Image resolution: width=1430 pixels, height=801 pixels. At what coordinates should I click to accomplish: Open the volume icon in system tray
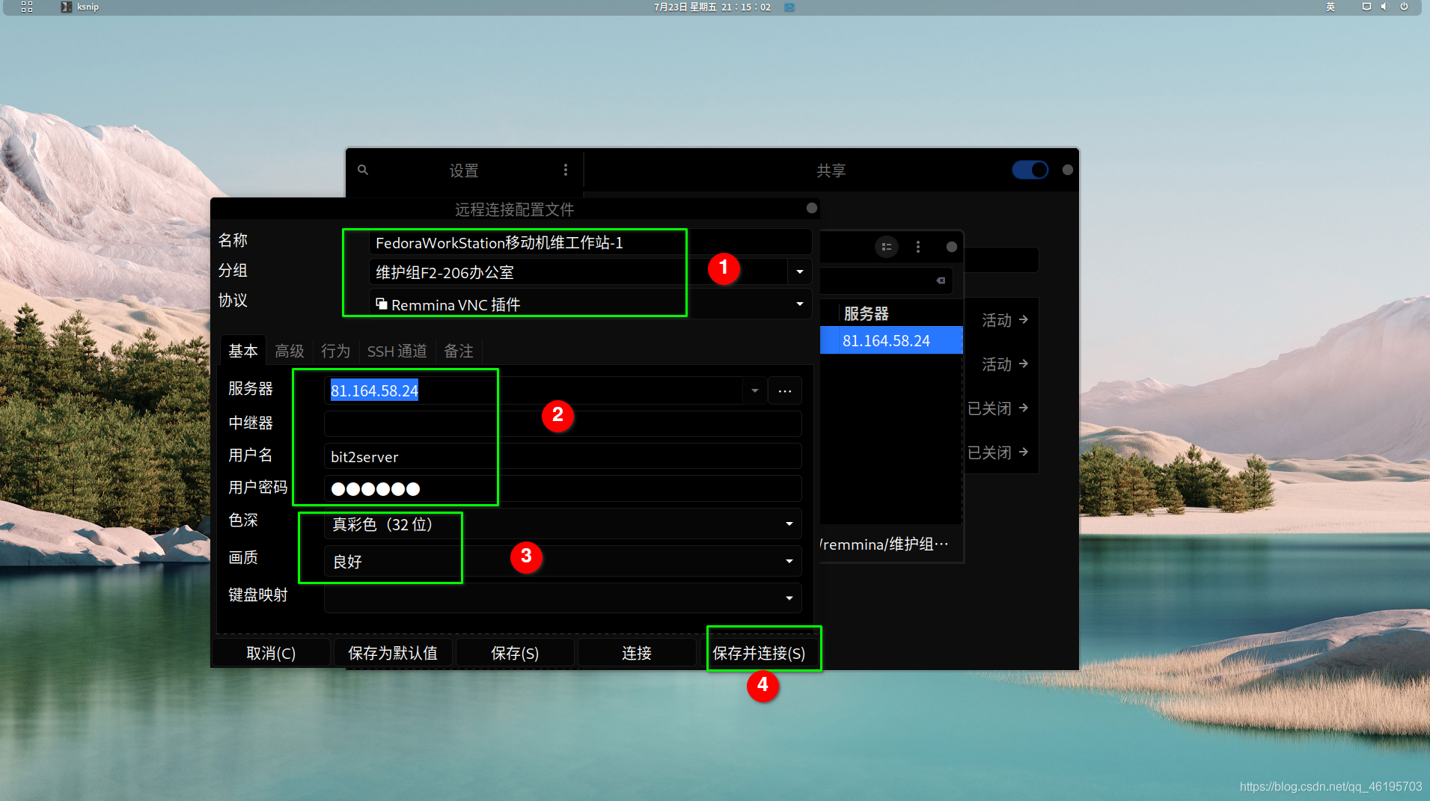point(1384,7)
